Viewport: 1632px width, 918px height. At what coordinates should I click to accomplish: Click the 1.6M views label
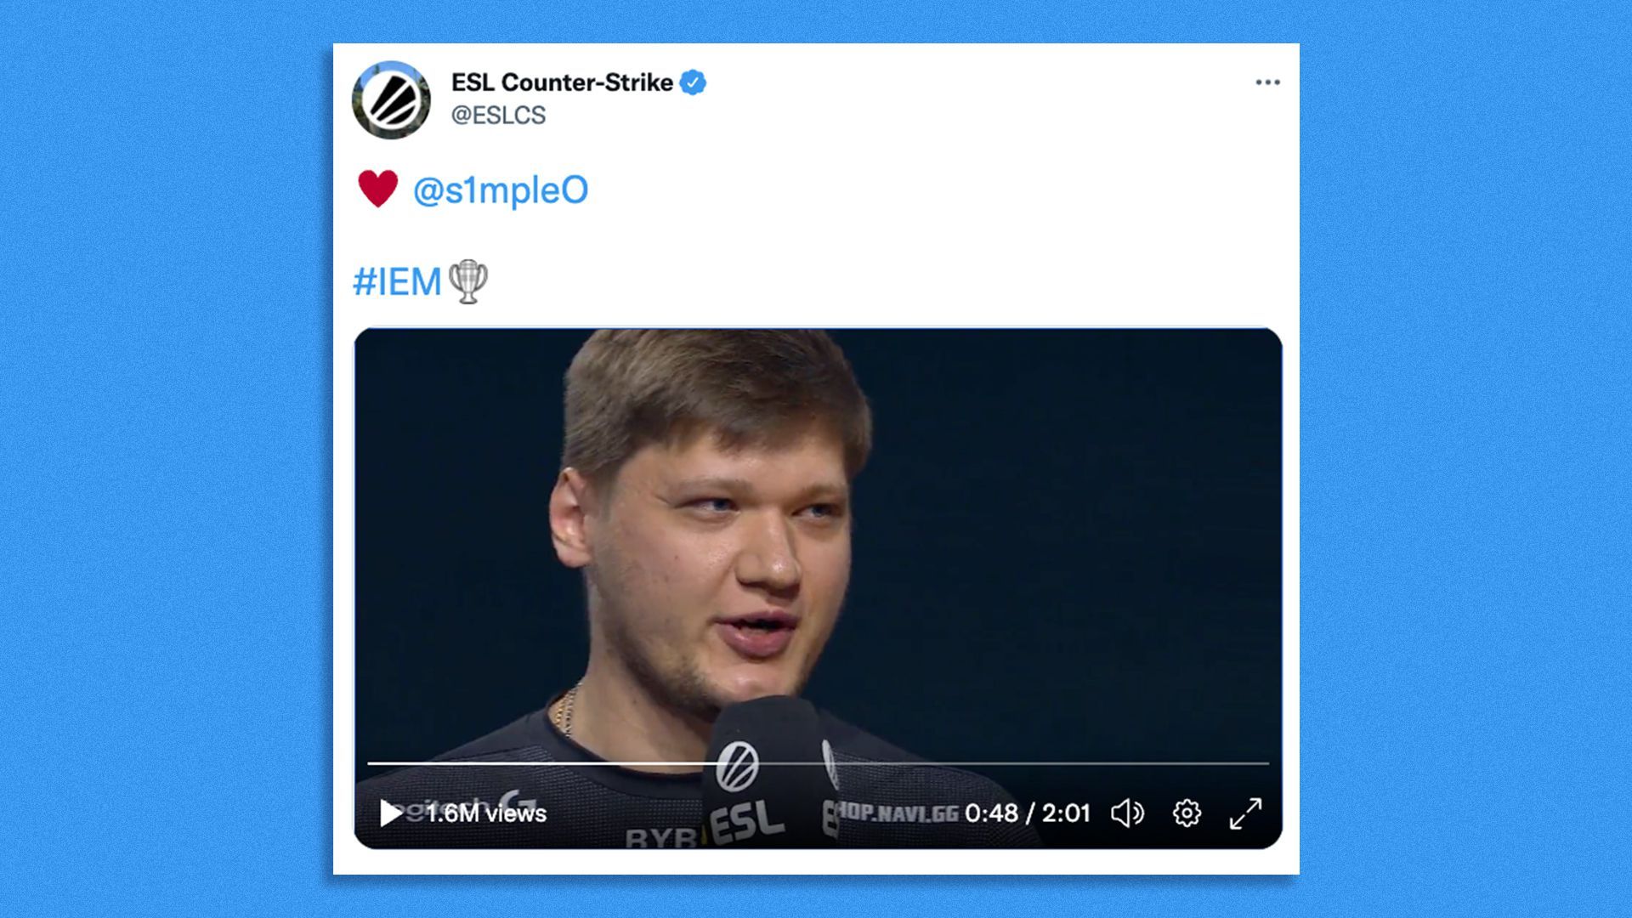pyautogui.click(x=486, y=813)
